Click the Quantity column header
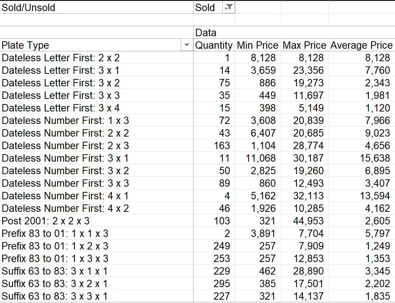 click(214, 45)
